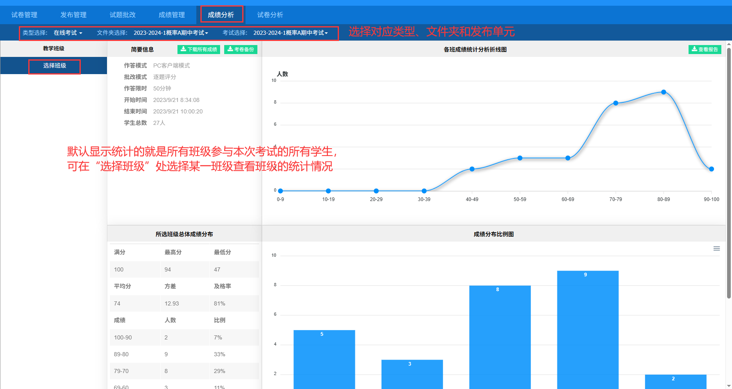This screenshot has height=389, width=732.
Task: Switch to 发布管理 tab
Action: point(73,15)
